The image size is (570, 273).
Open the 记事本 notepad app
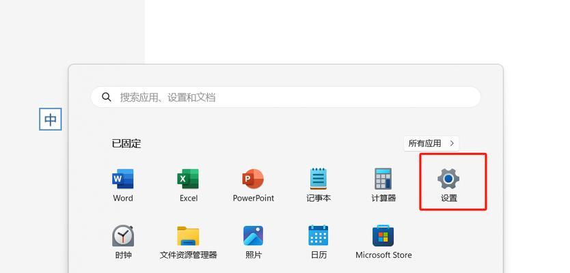tap(318, 185)
